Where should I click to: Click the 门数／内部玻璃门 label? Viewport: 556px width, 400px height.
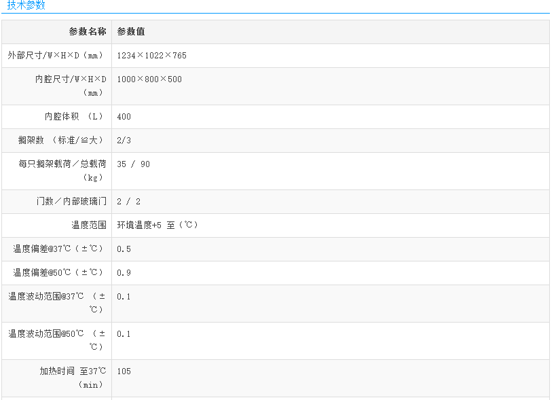[71, 202]
